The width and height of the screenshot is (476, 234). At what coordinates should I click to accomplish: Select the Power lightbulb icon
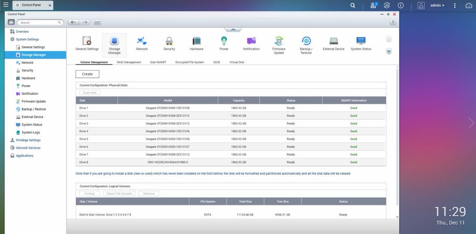click(224, 42)
